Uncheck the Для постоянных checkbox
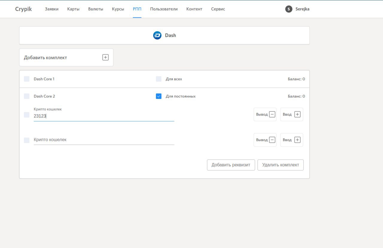 pos(159,96)
